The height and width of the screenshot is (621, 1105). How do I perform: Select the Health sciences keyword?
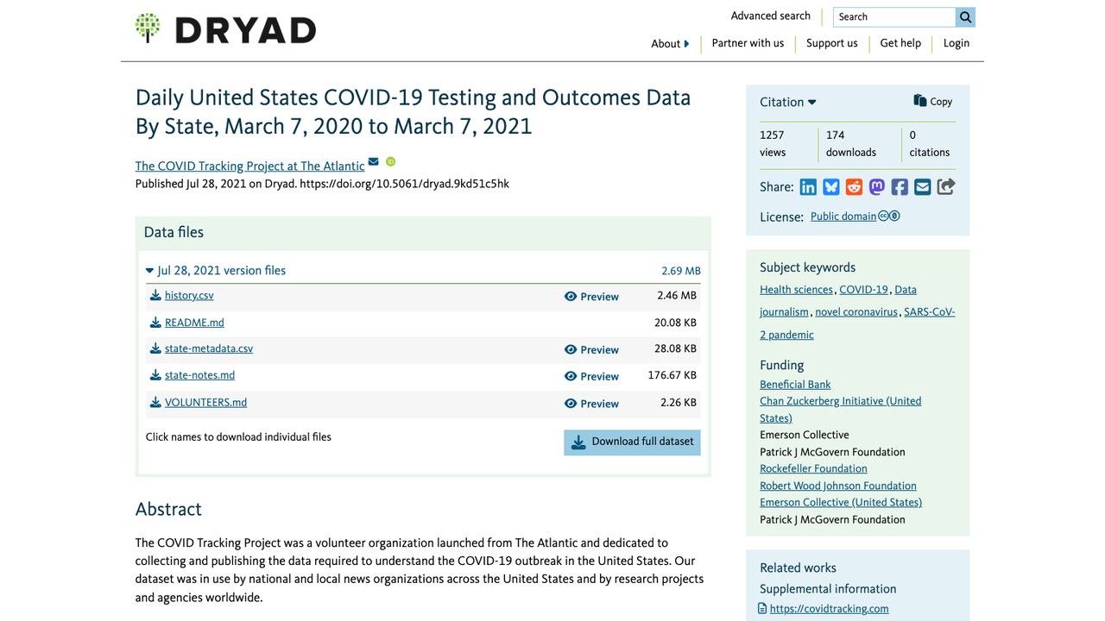click(796, 290)
